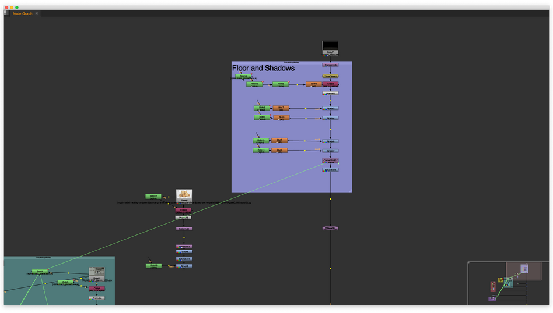This screenshot has height=313, width=553.
Task: Select the CornerPin2D7 node
Action: [x=331, y=161]
